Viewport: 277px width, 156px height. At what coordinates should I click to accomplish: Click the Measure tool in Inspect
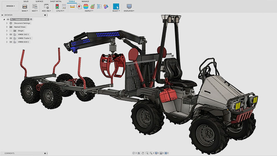point(72,6)
